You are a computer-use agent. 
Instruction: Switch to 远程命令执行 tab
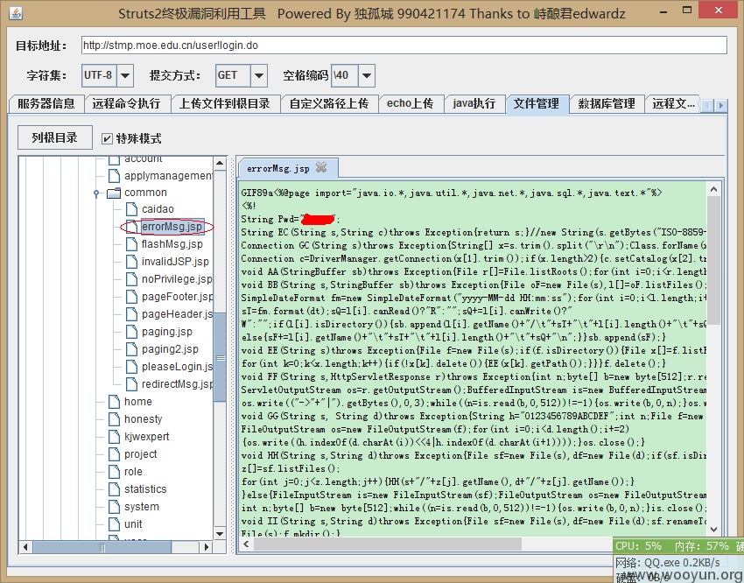[126, 103]
